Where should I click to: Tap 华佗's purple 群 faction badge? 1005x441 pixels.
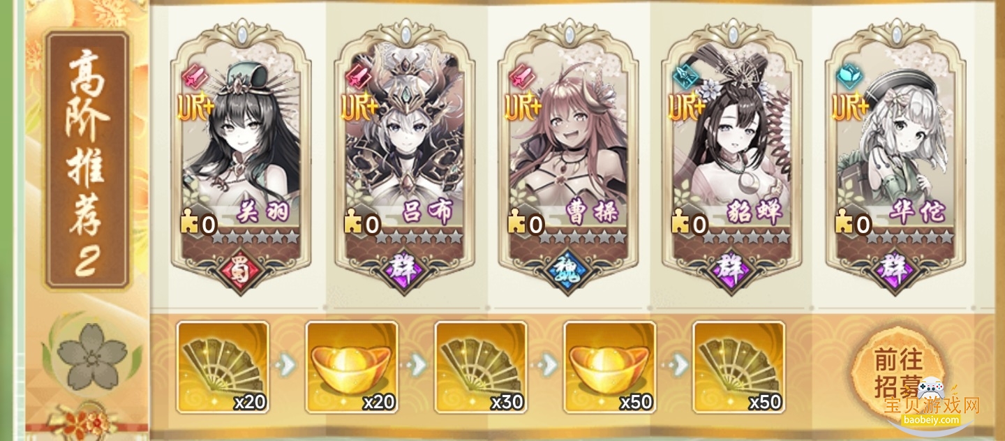click(x=895, y=269)
